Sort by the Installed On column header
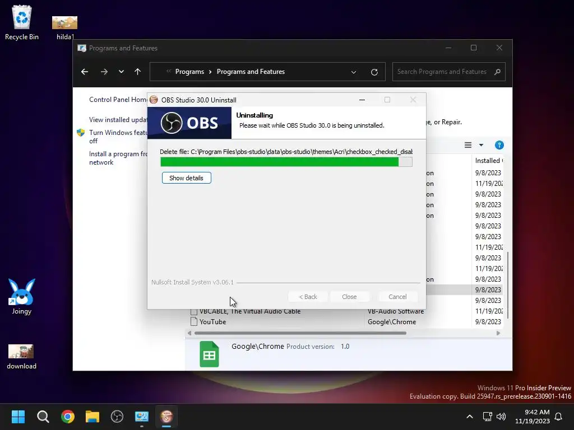This screenshot has width=574, height=430. [x=489, y=161]
